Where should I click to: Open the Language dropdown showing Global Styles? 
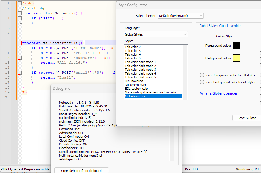(x=156, y=34)
